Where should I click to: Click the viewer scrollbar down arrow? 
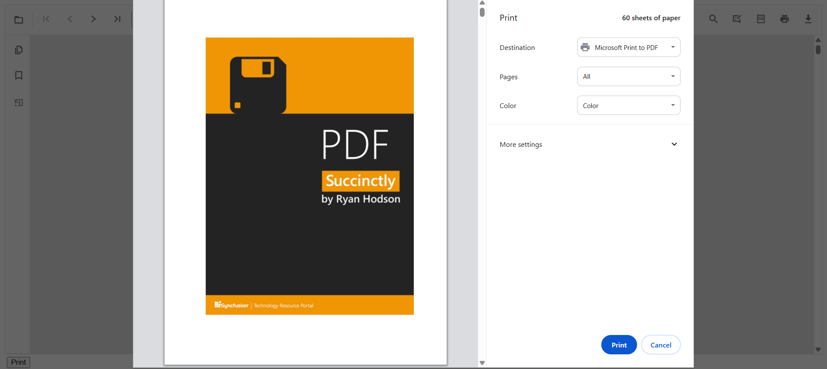[818, 350]
